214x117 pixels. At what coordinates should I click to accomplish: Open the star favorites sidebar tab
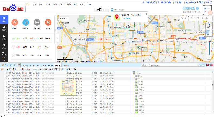tap(4, 46)
